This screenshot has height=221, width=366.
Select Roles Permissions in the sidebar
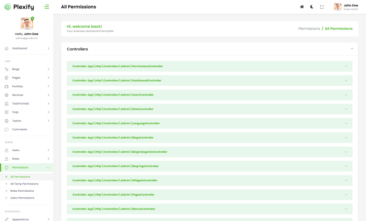(22, 191)
